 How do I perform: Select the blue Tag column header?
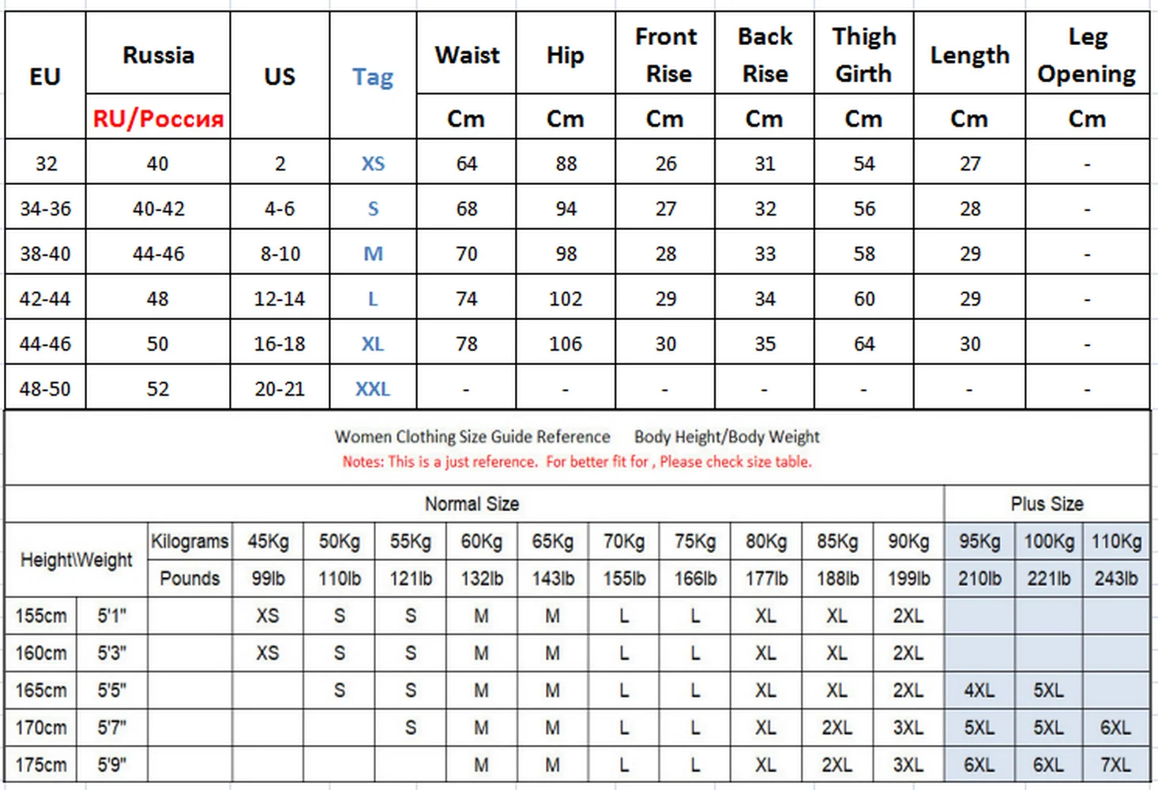point(372,77)
